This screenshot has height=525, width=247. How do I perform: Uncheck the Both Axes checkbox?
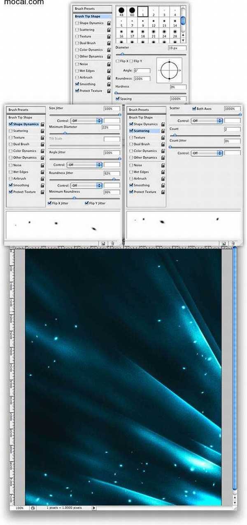point(194,109)
